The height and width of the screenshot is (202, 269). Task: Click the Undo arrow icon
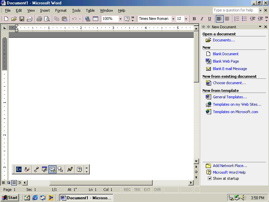[74, 19]
